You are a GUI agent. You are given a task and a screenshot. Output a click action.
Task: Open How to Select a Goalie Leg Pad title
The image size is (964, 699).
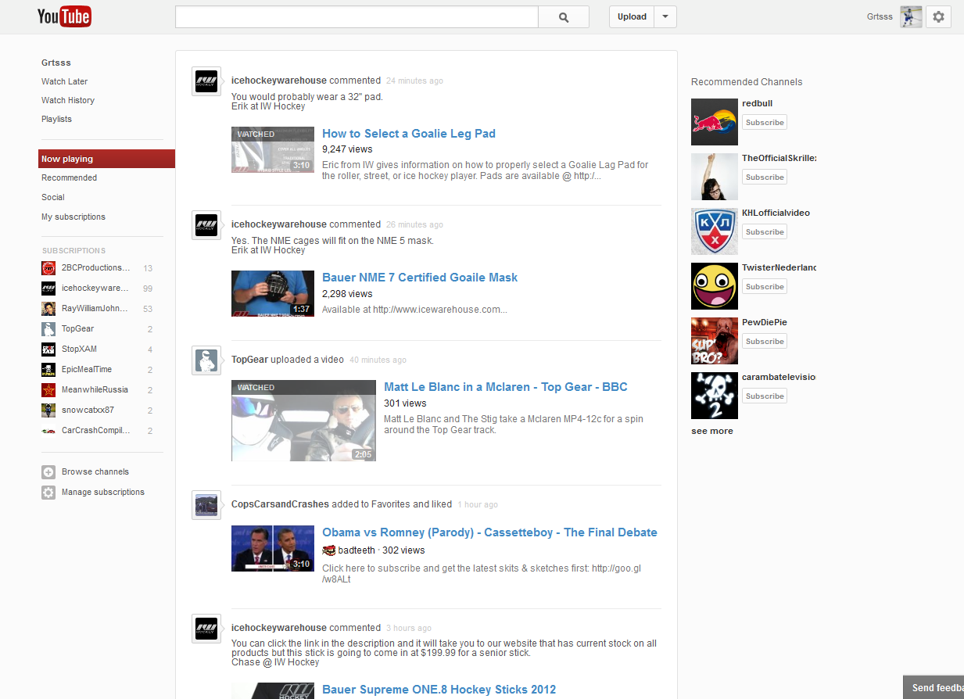tap(409, 134)
